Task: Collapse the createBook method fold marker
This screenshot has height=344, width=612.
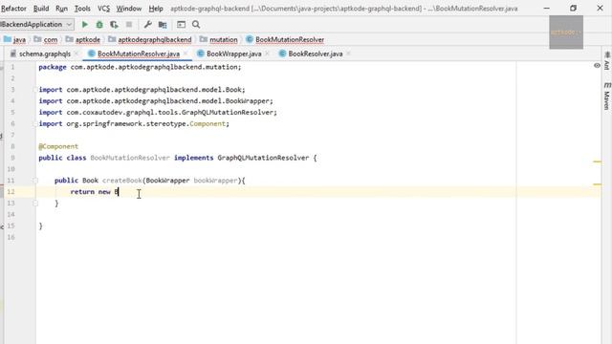Action: pyautogui.click(x=35, y=181)
